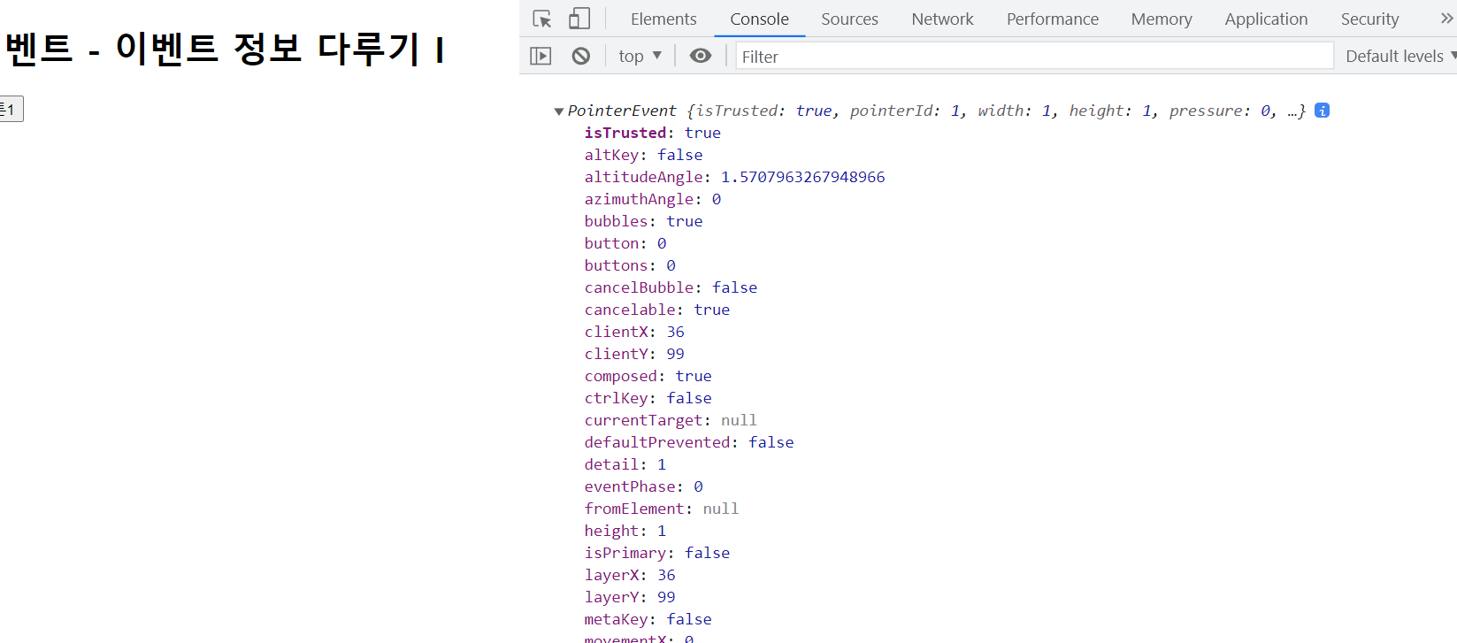Select the clientX: 36 row
Screen dimensions: 1457x643
[634, 332]
